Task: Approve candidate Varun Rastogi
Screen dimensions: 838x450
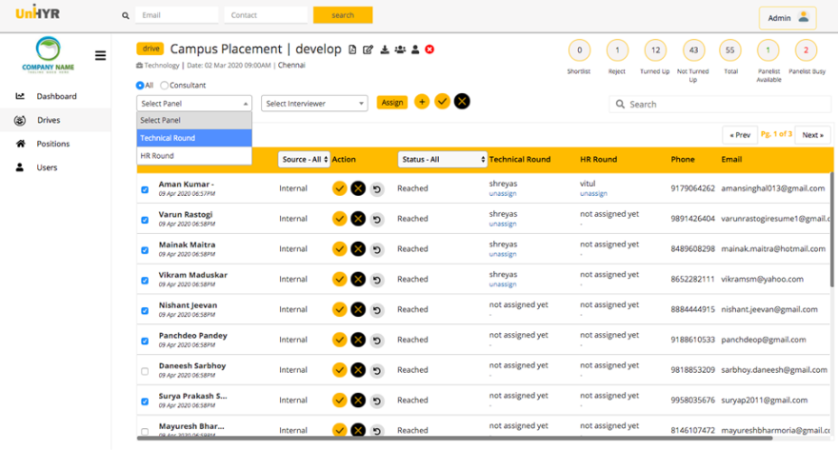Action: (x=339, y=219)
